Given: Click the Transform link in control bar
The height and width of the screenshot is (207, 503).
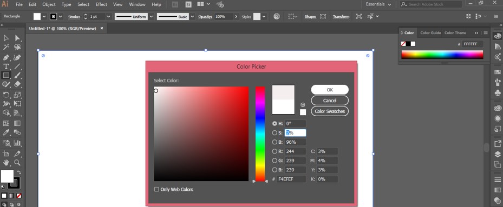Looking at the screenshot, I should pyautogui.click(x=341, y=17).
